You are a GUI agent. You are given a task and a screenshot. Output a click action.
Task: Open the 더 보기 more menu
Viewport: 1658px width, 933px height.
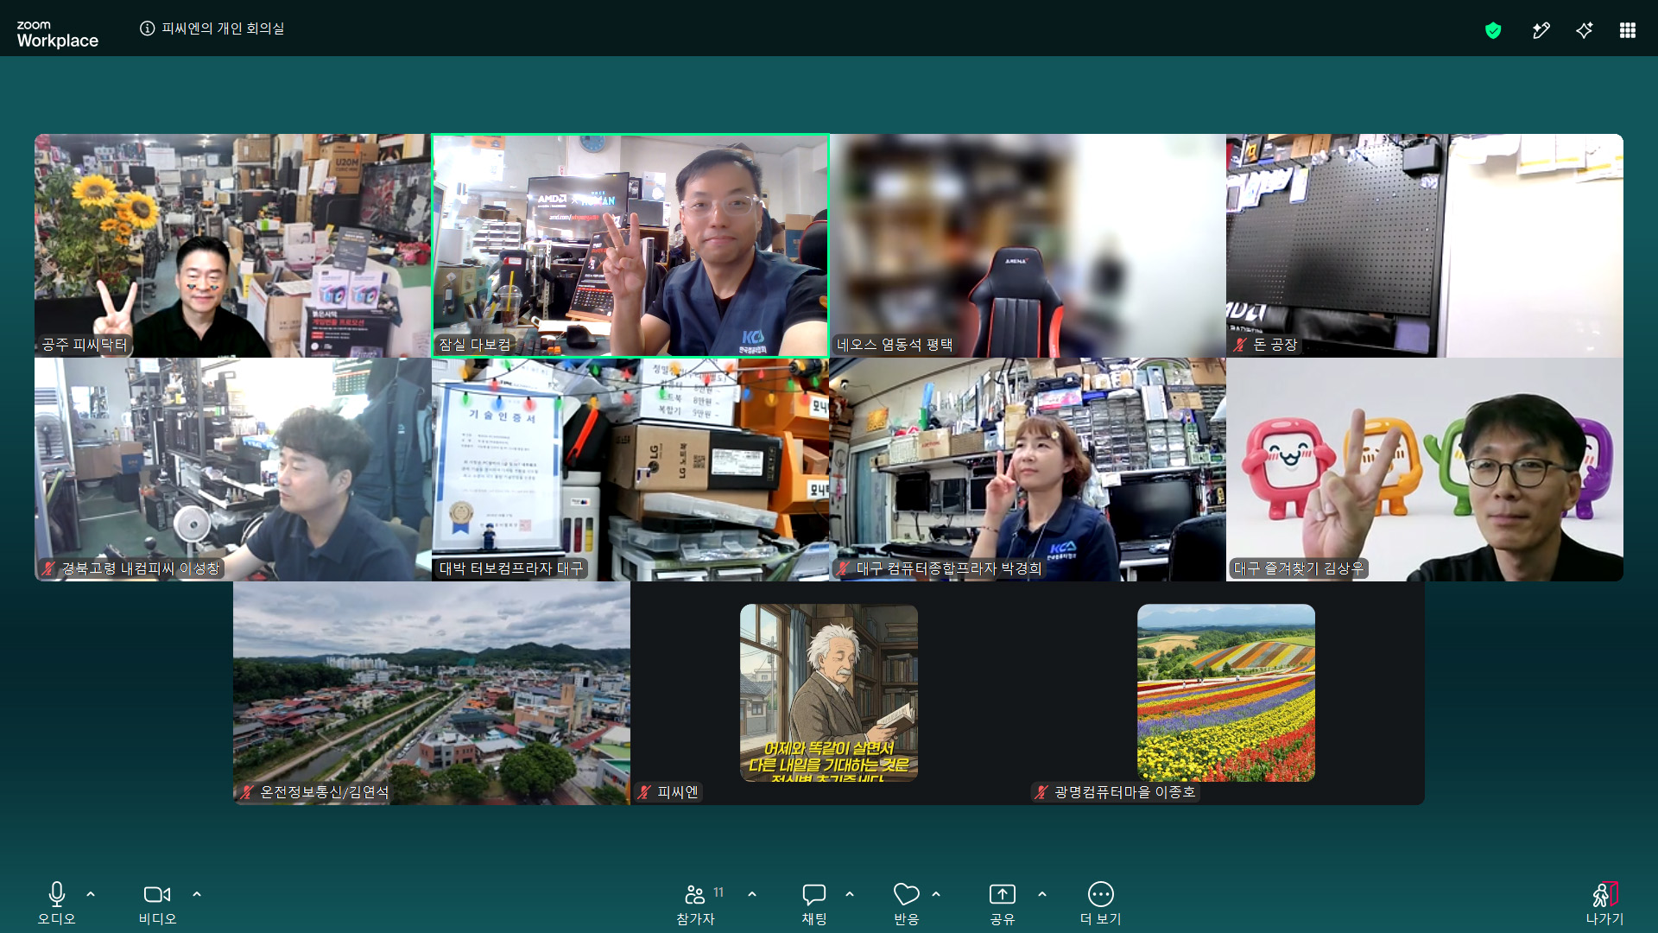click(1101, 904)
